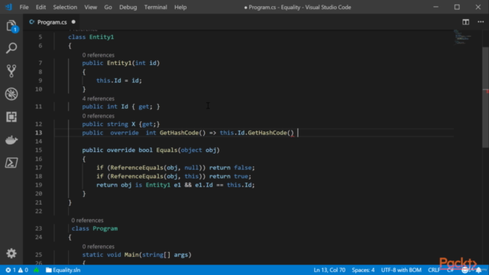The image size is (489, 275).
Task: Change the UTF-8 with BOM encoding
Action: tap(401, 270)
